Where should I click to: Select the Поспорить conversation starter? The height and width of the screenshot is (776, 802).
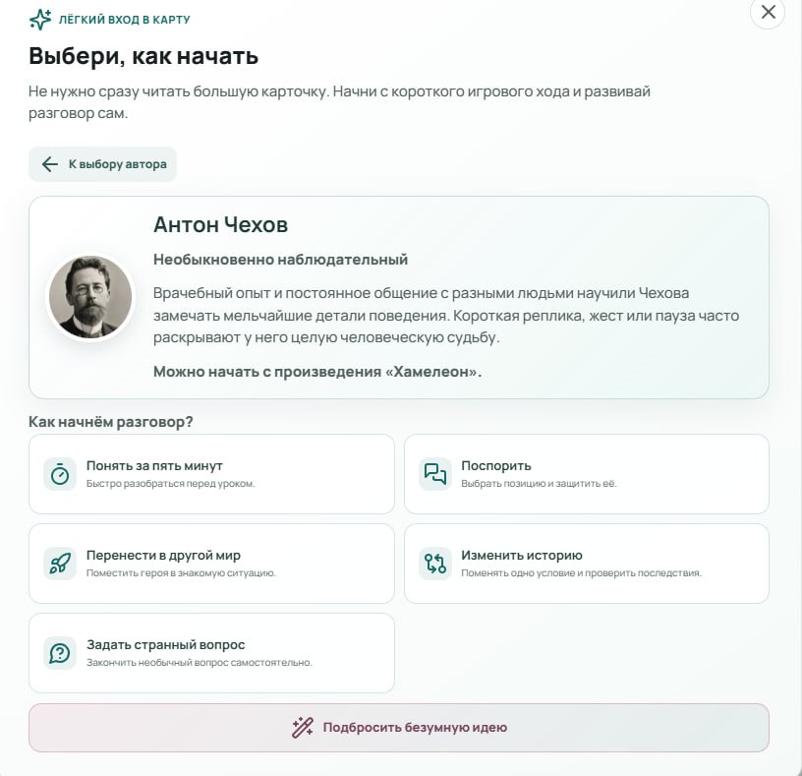[x=587, y=474]
